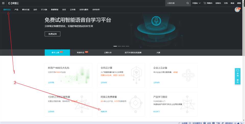This screenshot has width=245, height=124.
Task: Open the 控制台 console link
Action: (218, 3)
